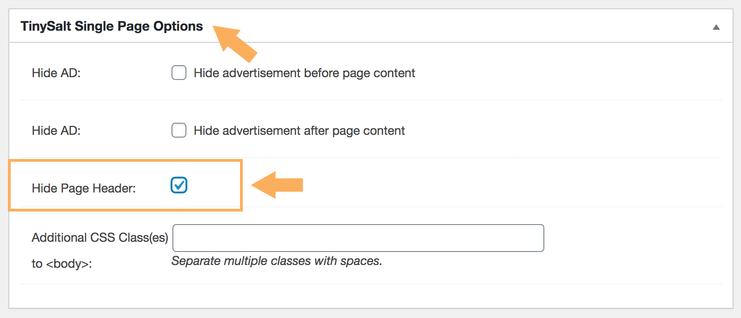Click the to <body> label
Screen dimensions: 741x318
click(x=62, y=263)
